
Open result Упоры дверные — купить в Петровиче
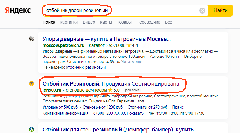click(x=107, y=39)
